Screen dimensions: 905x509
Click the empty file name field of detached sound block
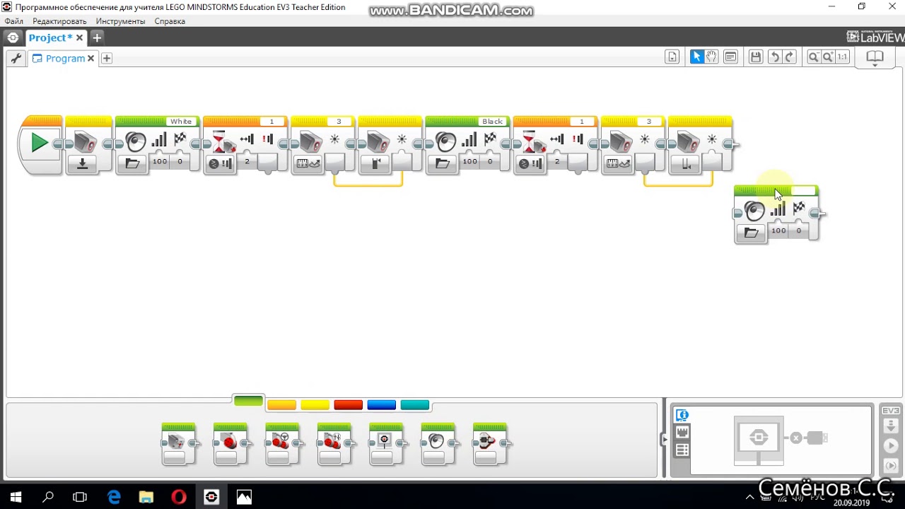[802, 191]
